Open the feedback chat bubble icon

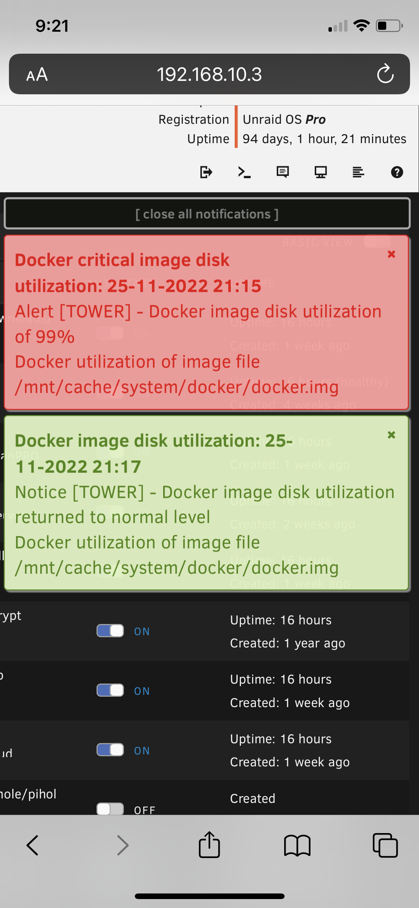tap(283, 172)
